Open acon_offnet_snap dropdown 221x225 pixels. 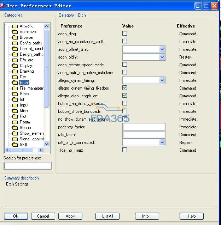tap(162, 49)
